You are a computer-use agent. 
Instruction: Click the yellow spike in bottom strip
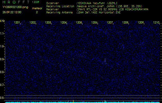(73, 101)
